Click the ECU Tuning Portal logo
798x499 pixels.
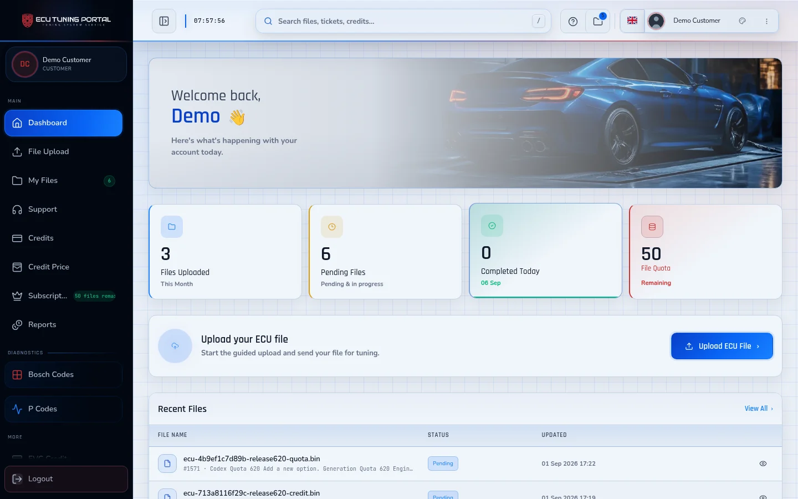[x=66, y=21]
